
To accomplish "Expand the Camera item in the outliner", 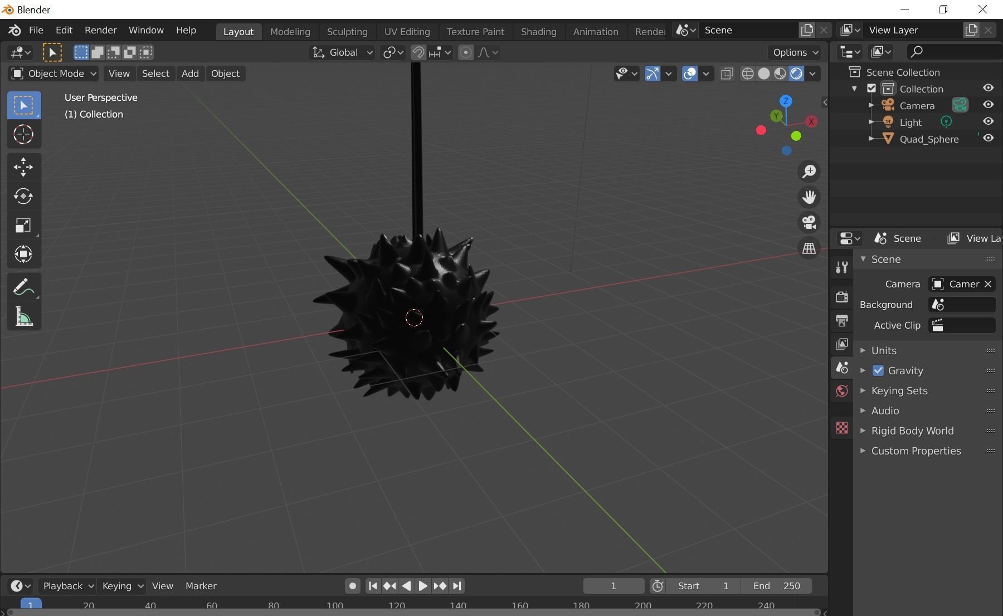I will (872, 105).
